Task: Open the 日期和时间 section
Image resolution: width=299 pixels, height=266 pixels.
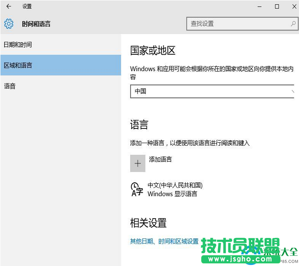Action: click(61, 45)
